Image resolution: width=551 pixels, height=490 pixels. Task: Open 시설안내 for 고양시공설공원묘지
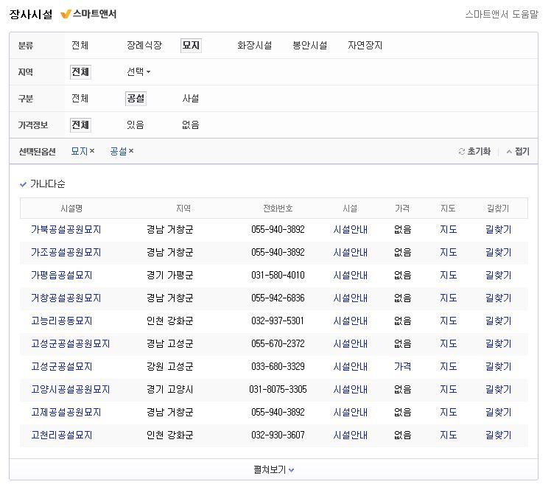(x=351, y=390)
